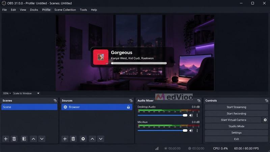Open the Profile menu
Screen dimensions: 270x152
click(x=46, y=10)
